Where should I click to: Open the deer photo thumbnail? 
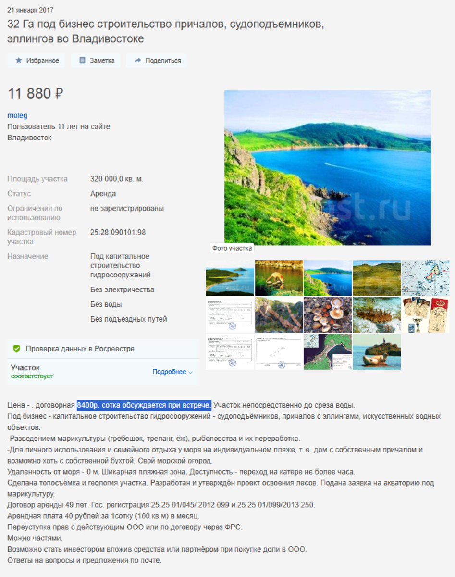[279, 278]
